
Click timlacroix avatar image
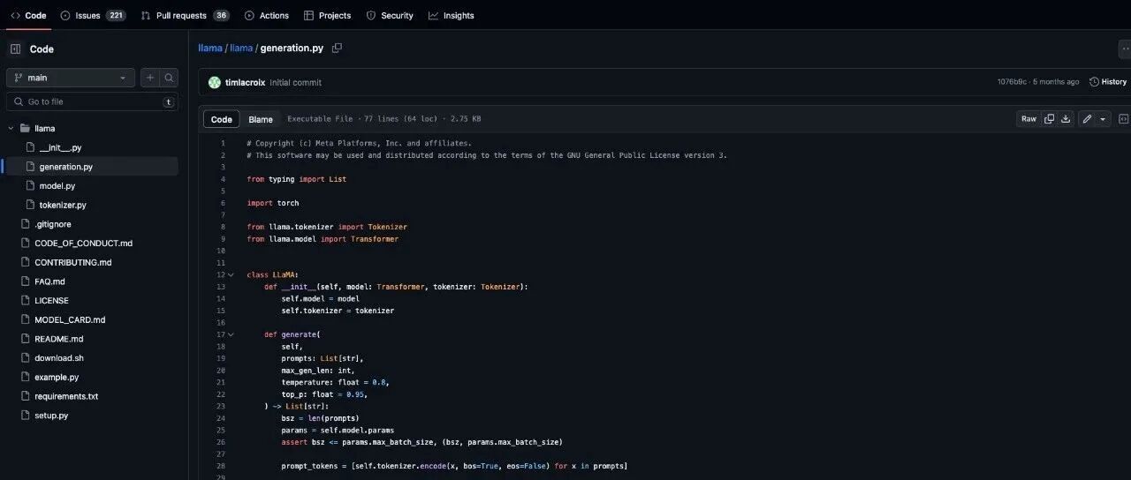click(x=215, y=82)
